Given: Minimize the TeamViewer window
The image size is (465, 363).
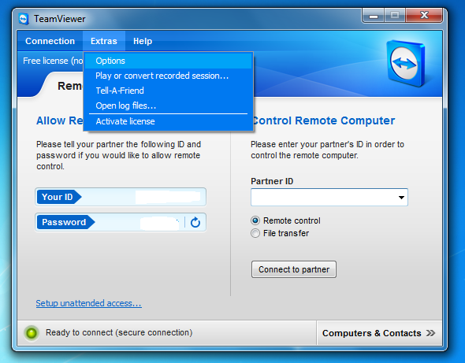Looking at the screenshot, I should (x=374, y=16).
